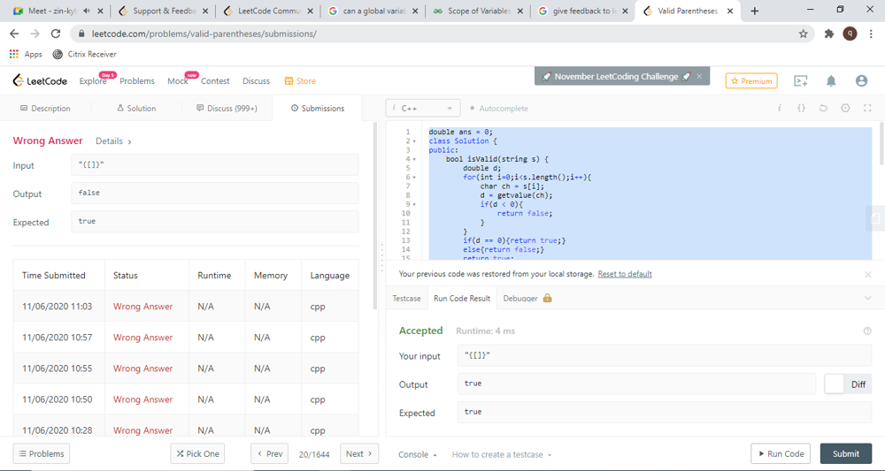Collapse code fold arrow on line 2
Screen dimensions: 885x471
point(413,141)
